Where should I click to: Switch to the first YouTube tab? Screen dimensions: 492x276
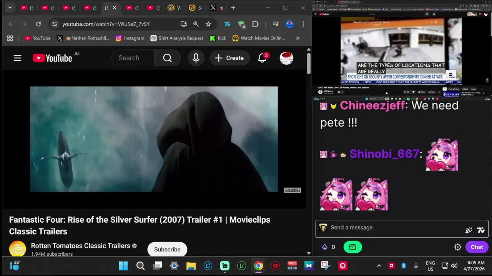point(27,8)
